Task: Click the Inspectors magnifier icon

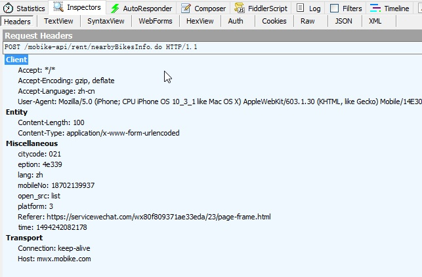Action: point(58,8)
